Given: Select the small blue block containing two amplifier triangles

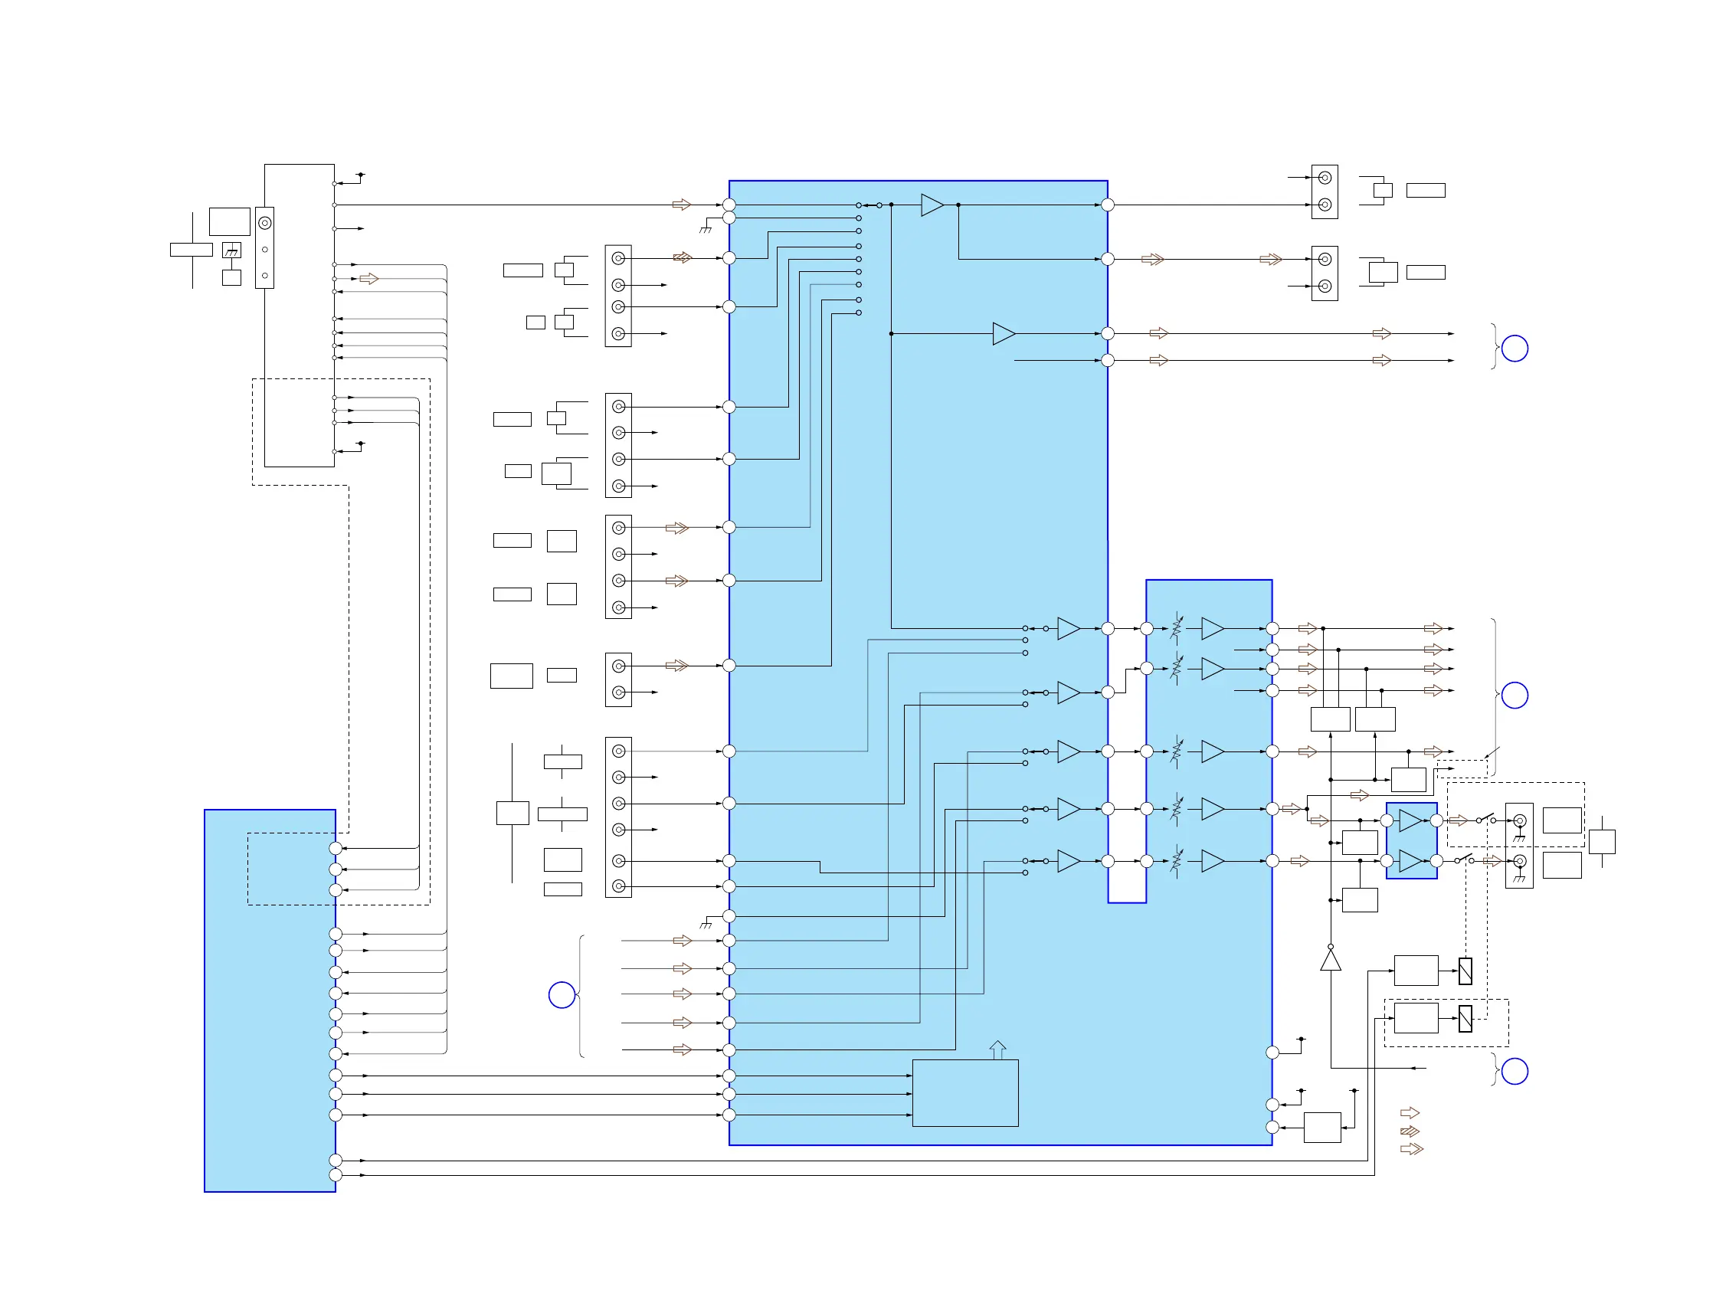Looking at the screenshot, I should point(1411,841).
